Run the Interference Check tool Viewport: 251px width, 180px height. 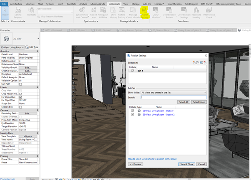(209, 13)
